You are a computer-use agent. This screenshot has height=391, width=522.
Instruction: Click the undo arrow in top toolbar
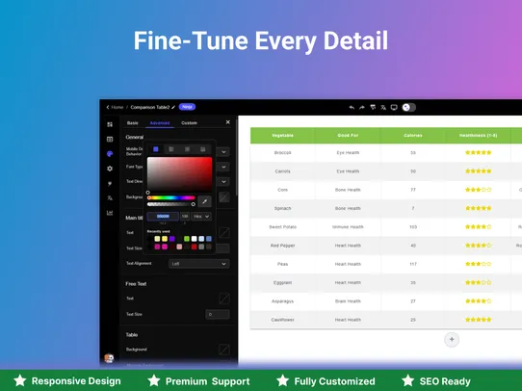(x=352, y=108)
